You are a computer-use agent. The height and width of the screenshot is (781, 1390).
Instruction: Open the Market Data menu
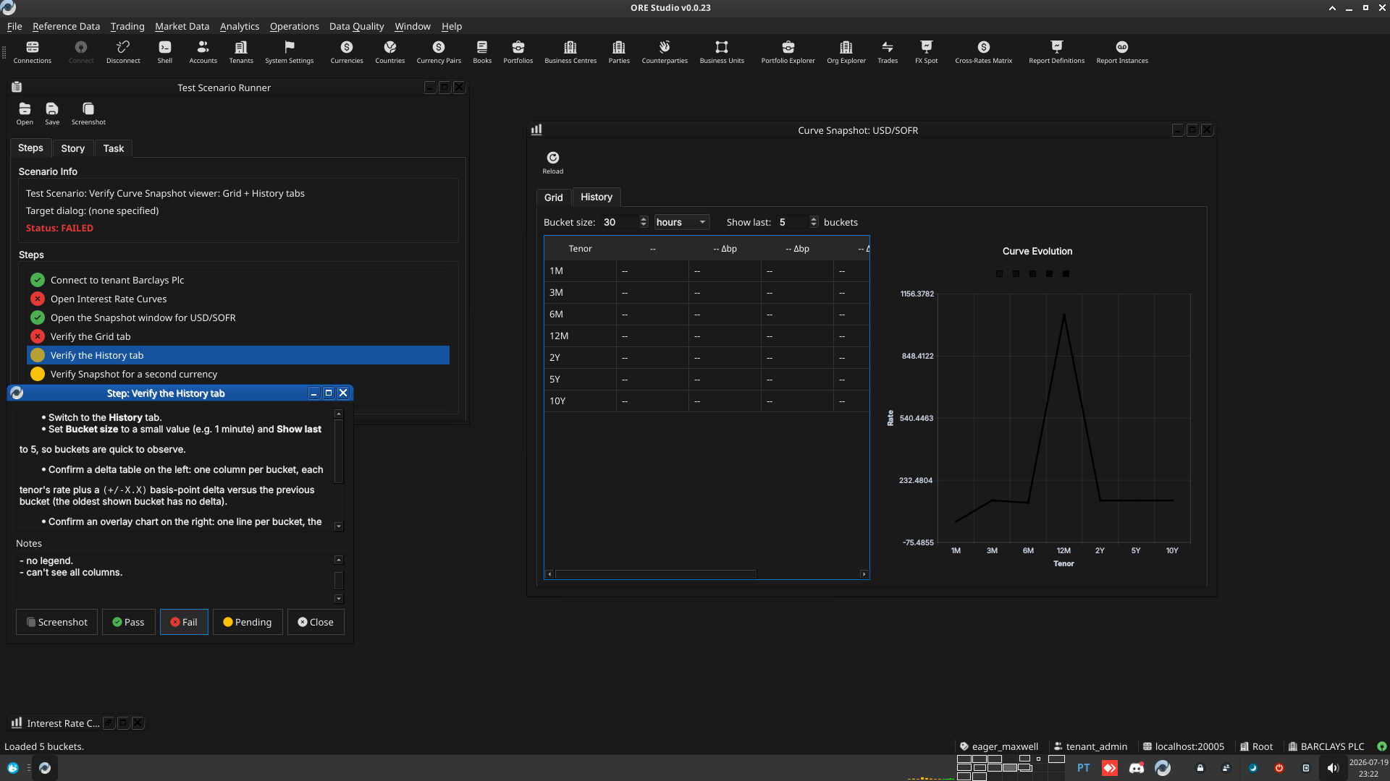[182, 26]
